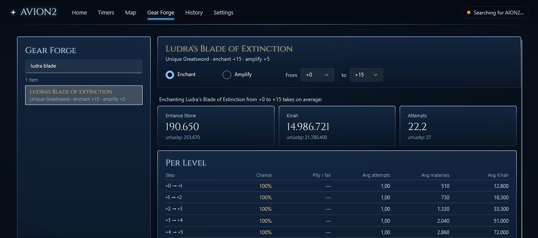
Task: Click the '+2 → +3' step row
Action: point(337,209)
